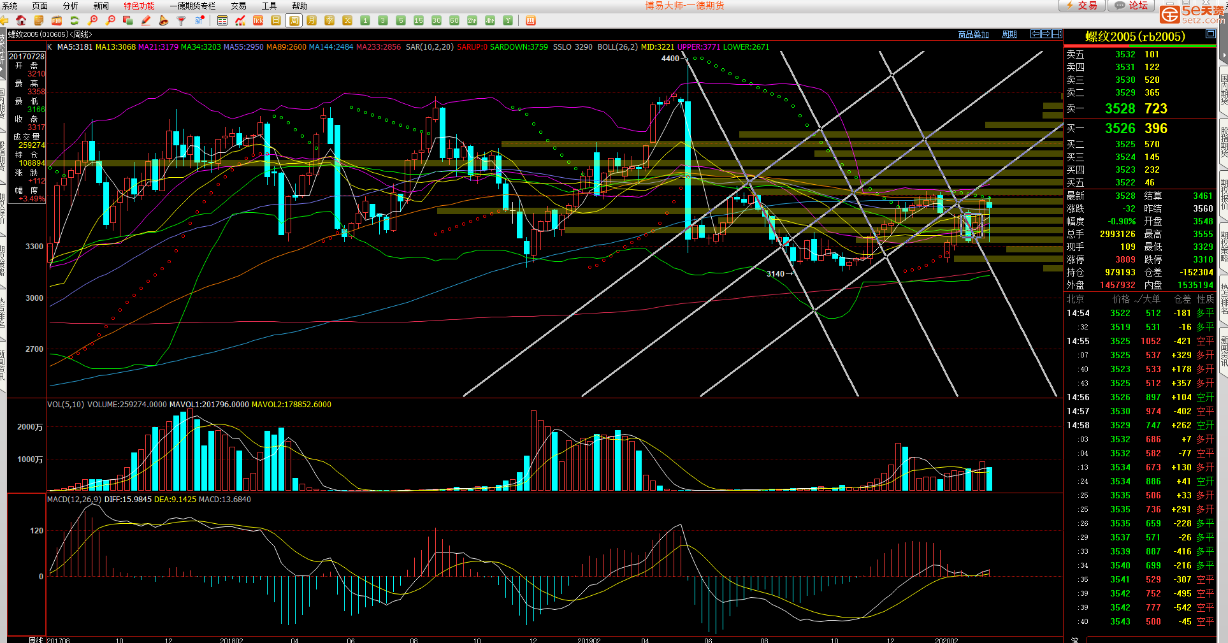
Task: Switch to the 日 daily period
Action: (276, 20)
